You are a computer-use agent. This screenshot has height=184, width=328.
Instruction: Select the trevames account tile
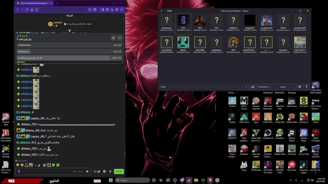pyautogui.click(x=283, y=45)
